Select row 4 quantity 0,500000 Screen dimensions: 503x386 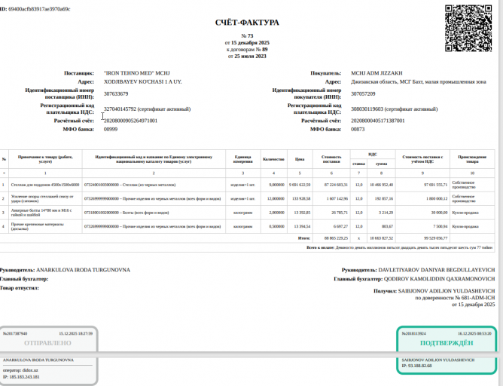click(x=276, y=226)
